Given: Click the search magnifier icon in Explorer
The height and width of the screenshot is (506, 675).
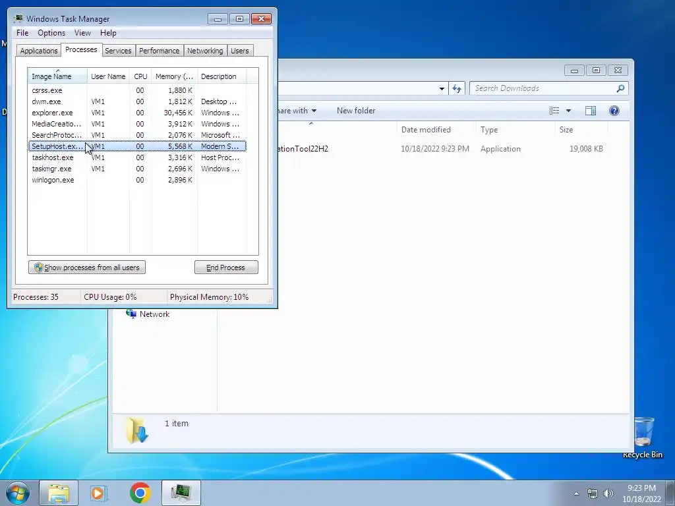Looking at the screenshot, I should click(620, 88).
